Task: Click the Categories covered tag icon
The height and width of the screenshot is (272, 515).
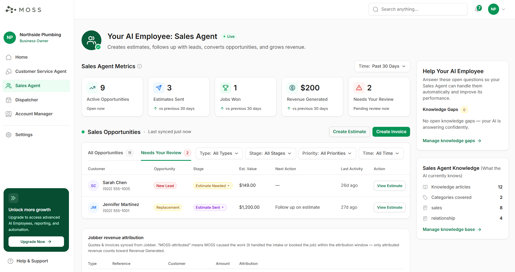Action: click(425, 197)
